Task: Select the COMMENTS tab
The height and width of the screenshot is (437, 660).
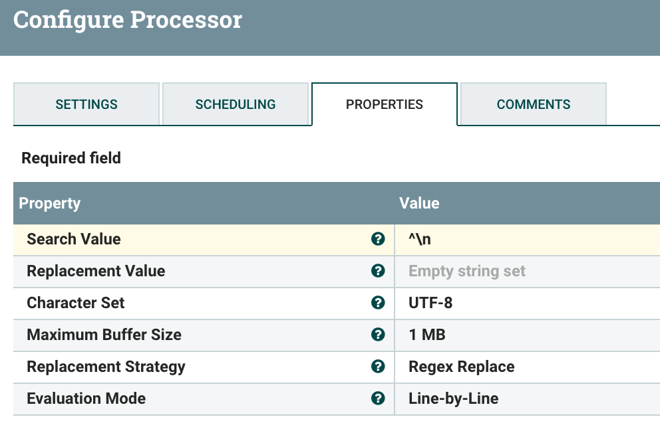Action: pyautogui.click(x=533, y=104)
